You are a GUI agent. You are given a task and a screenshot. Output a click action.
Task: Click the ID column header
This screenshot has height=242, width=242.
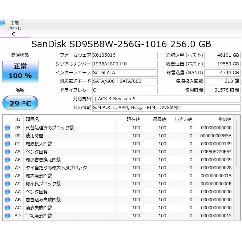[18, 119]
